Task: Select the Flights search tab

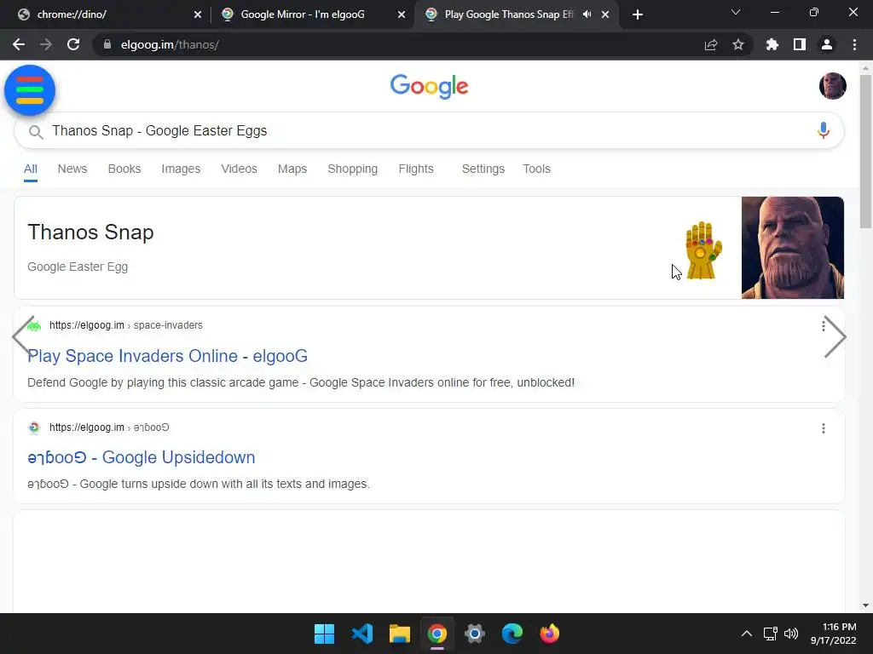Action: (x=416, y=169)
